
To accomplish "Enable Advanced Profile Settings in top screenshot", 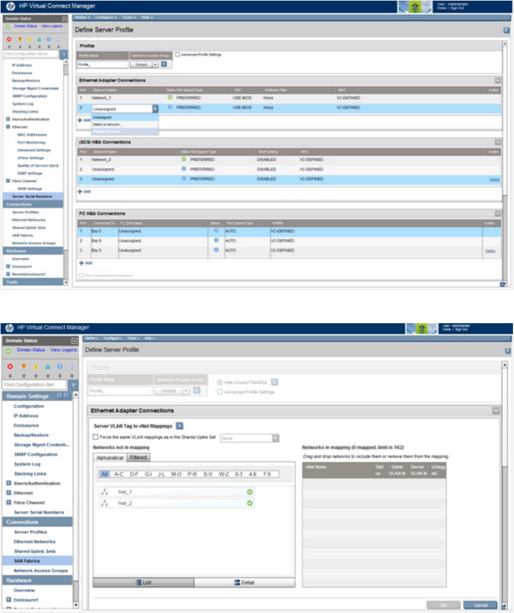I will [x=178, y=54].
